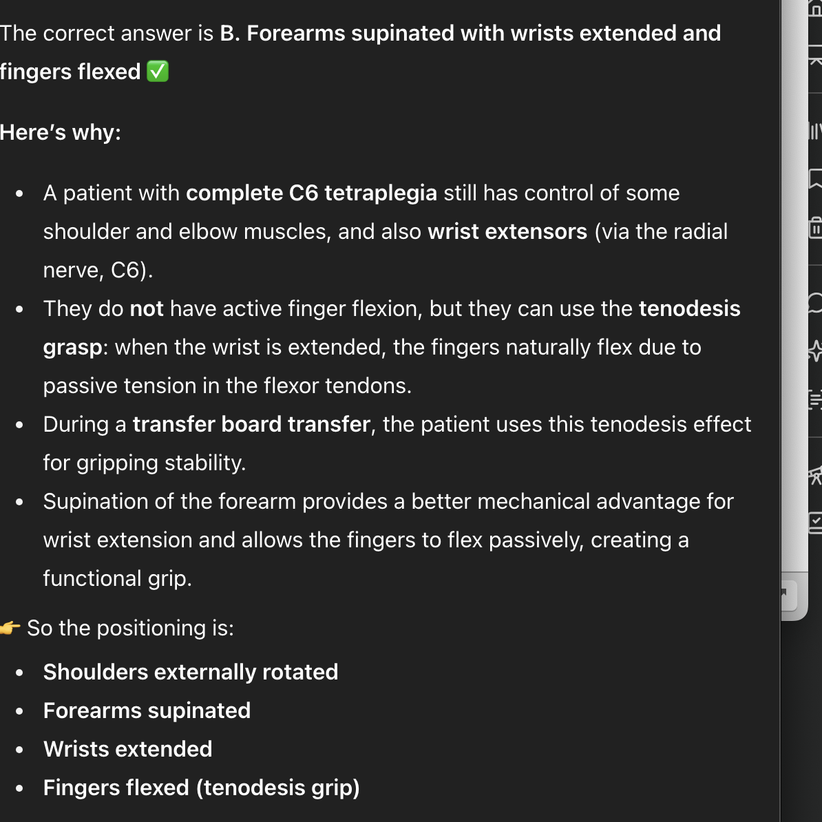The height and width of the screenshot is (822, 822).
Task: Click the 'Fingers flexed (tenodesis grip)' bullet
Action: point(201,788)
